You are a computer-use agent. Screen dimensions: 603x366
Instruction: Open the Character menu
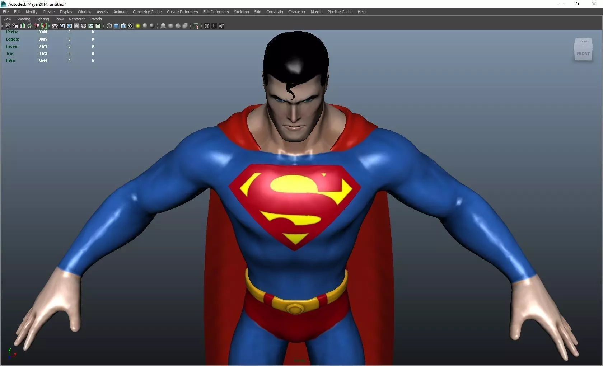point(297,12)
